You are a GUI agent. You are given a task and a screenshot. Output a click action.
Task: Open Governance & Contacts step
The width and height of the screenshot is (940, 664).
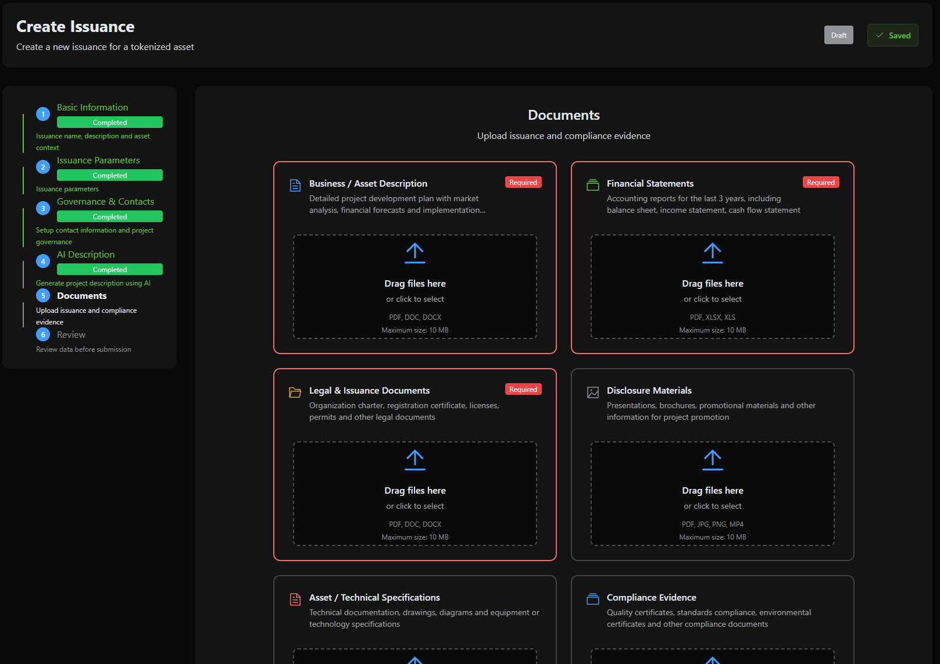tap(105, 202)
